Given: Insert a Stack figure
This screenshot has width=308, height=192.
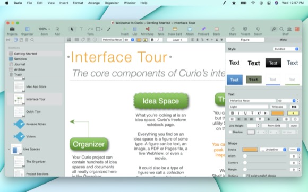Looking at the screenshot, I should coord(216,29).
